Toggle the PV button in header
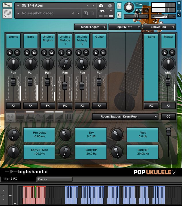This screenshot has width=182, height=206. (179, 15)
